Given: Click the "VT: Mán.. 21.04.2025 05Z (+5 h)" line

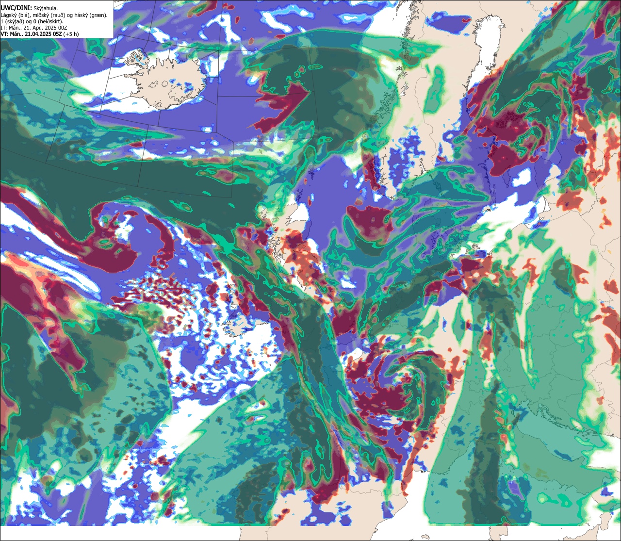Looking at the screenshot, I should tap(40, 34).
